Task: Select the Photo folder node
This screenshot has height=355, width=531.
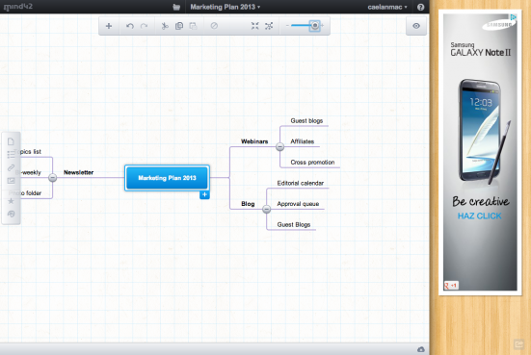Action: (25, 193)
